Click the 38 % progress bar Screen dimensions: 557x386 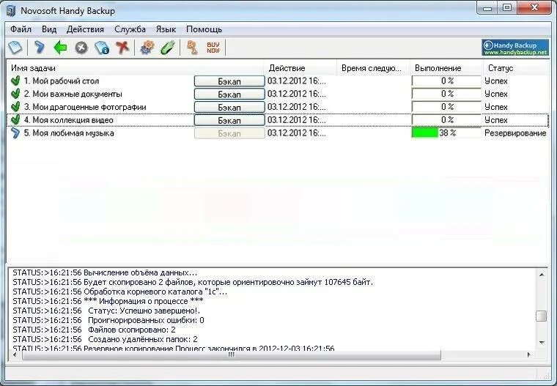tap(446, 133)
